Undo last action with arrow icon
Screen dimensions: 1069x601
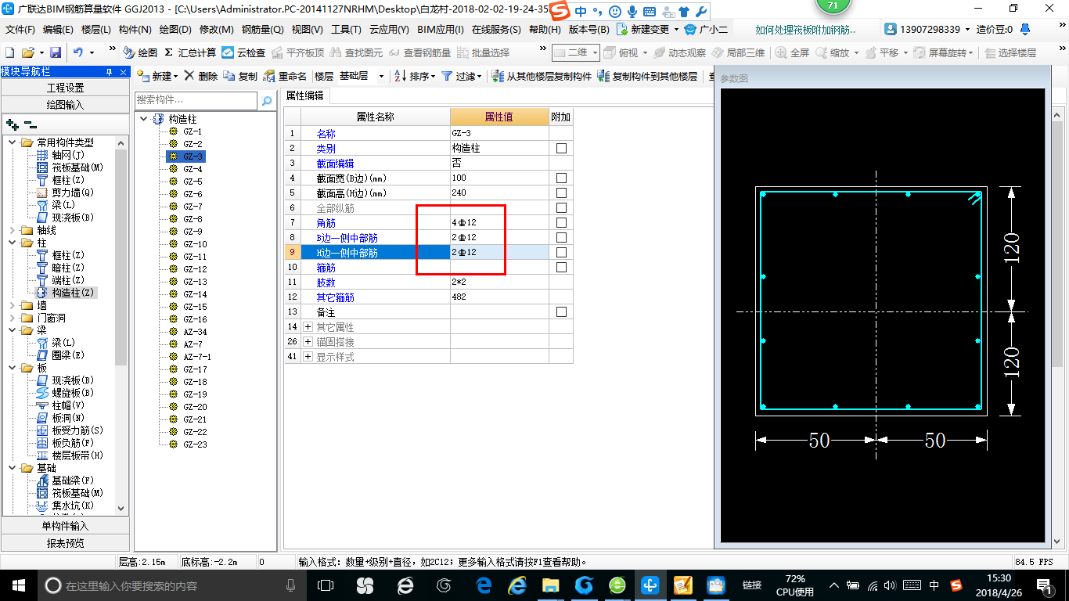tap(78, 52)
